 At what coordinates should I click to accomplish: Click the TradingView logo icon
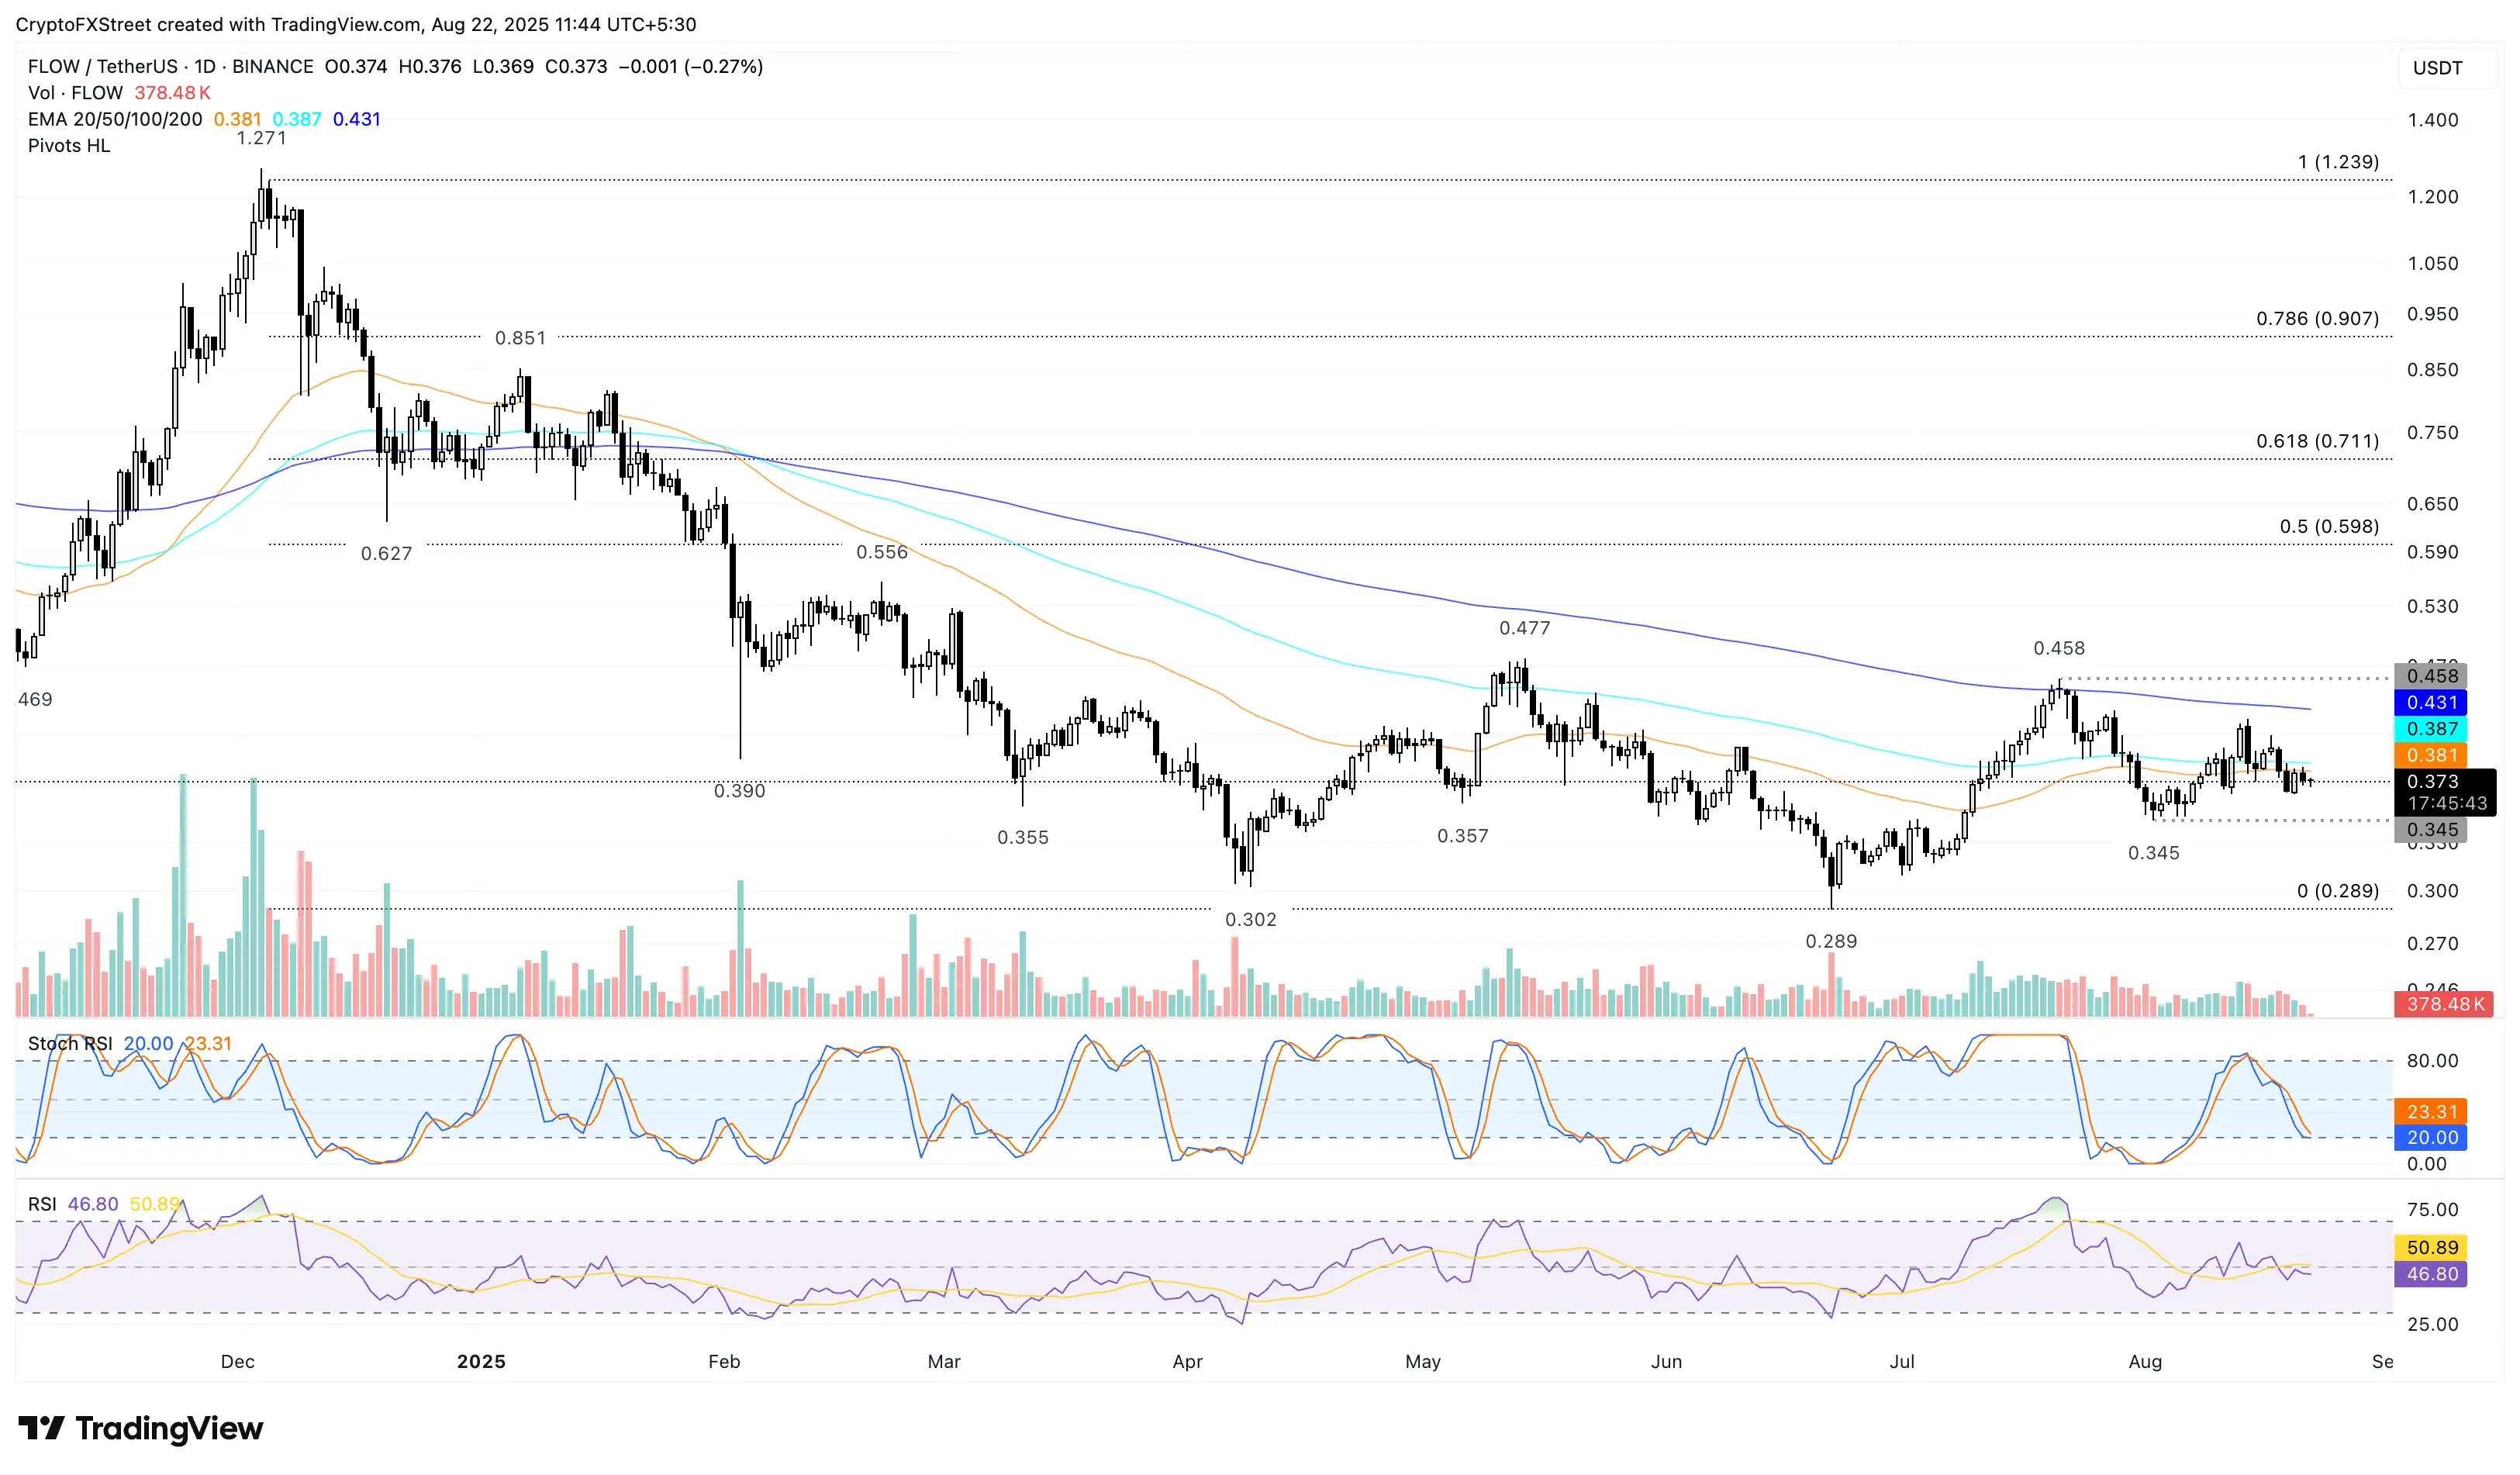pos(41,1428)
